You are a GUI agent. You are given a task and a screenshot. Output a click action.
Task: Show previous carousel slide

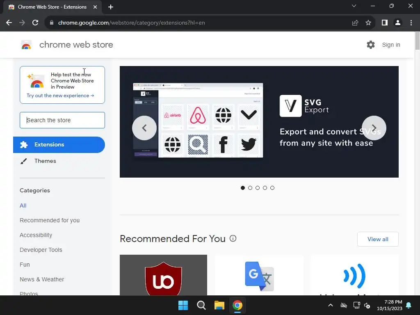click(144, 128)
